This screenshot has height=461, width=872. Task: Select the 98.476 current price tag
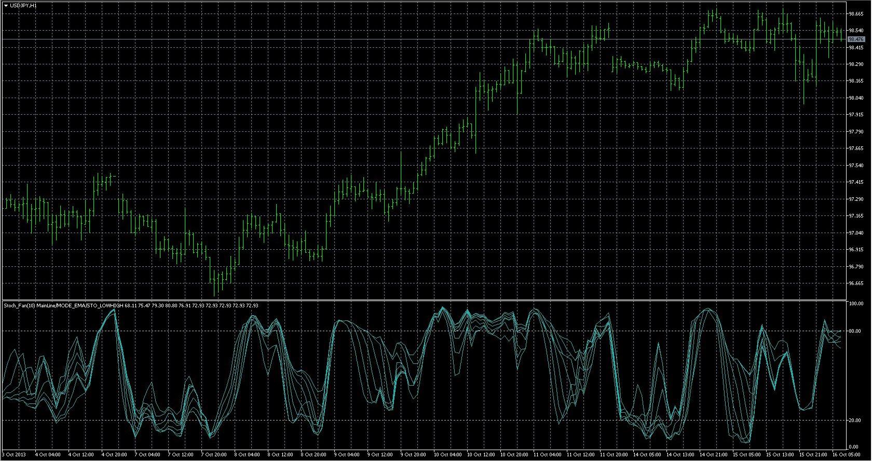(x=856, y=39)
